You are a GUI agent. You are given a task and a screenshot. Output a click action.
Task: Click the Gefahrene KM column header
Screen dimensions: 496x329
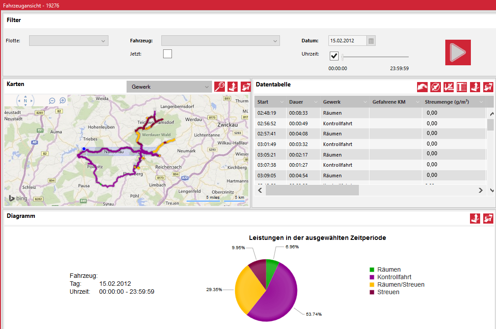click(x=388, y=102)
